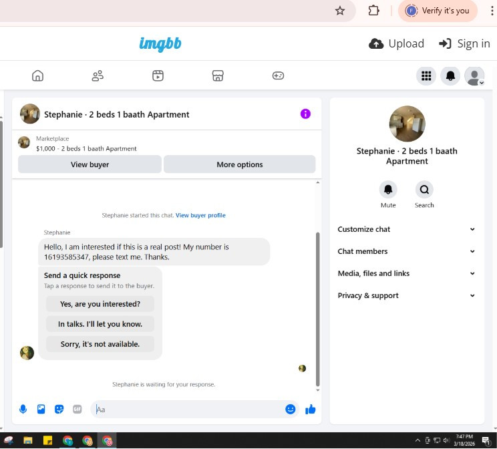This screenshot has height=449, width=497.
Task: Open the Gaming controller tab icon
Action: [x=278, y=76]
